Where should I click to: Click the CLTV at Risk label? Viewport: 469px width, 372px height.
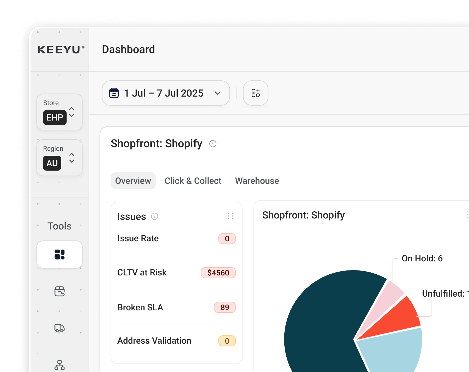pyautogui.click(x=142, y=272)
